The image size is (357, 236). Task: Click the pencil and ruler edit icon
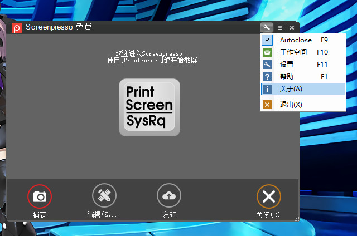tap(104, 195)
